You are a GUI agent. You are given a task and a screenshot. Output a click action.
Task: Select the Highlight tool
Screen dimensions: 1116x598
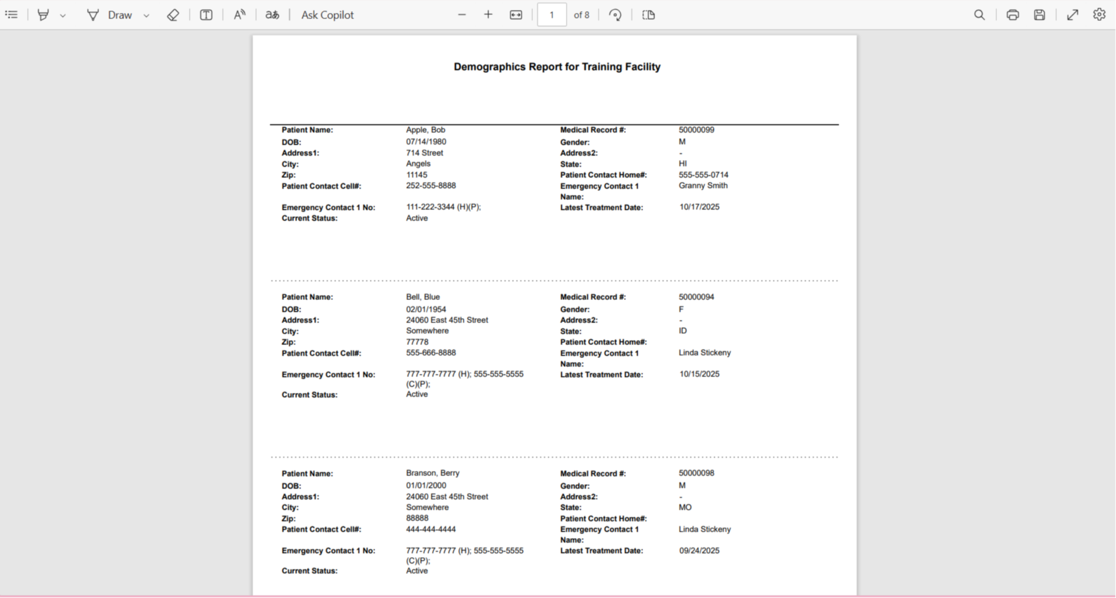(x=43, y=15)
